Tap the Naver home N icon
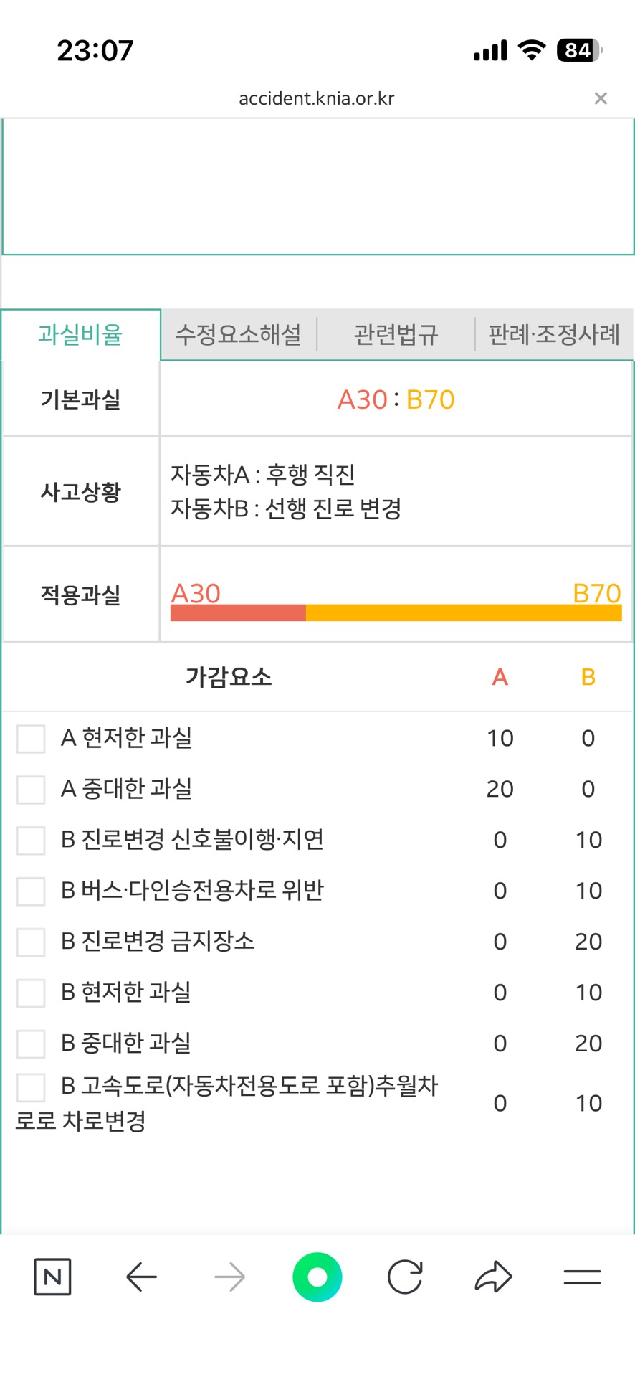The image size is (635, 1377). coord(52,1277)
